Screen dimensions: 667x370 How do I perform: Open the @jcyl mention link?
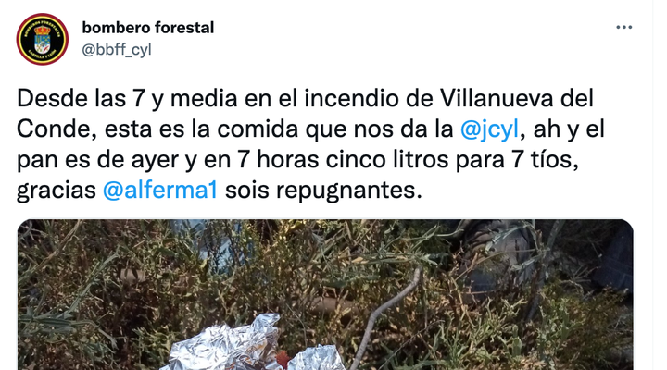point(489,129)
